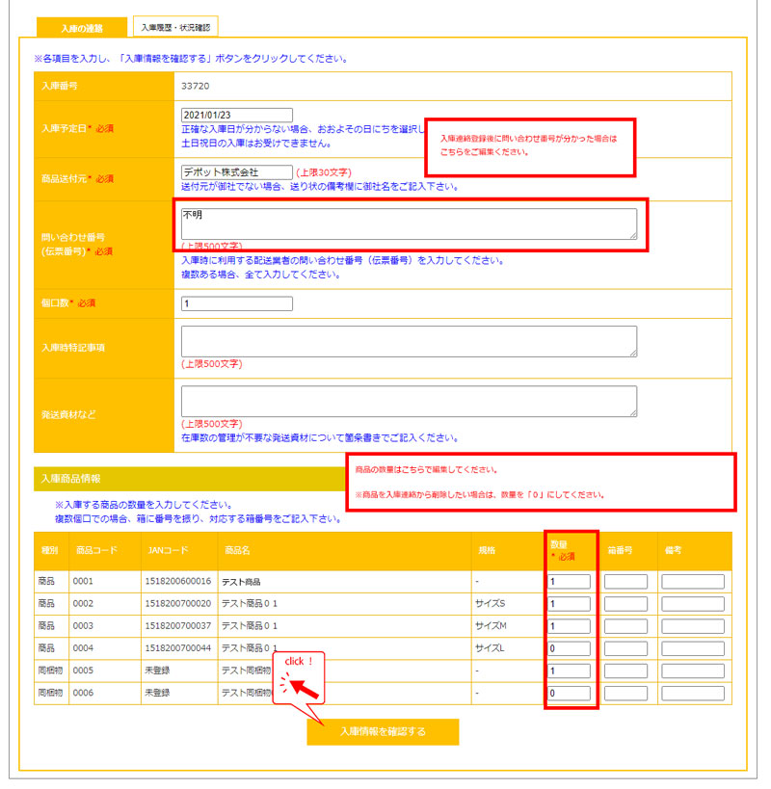Image resolution: width=771 pixels, height=789 pixels.
Task: Grab the 問い合わせ番号 text area resize handle
Action: [x=632, y=234]
